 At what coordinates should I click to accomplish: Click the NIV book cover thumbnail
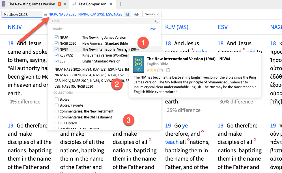point(138,64)
